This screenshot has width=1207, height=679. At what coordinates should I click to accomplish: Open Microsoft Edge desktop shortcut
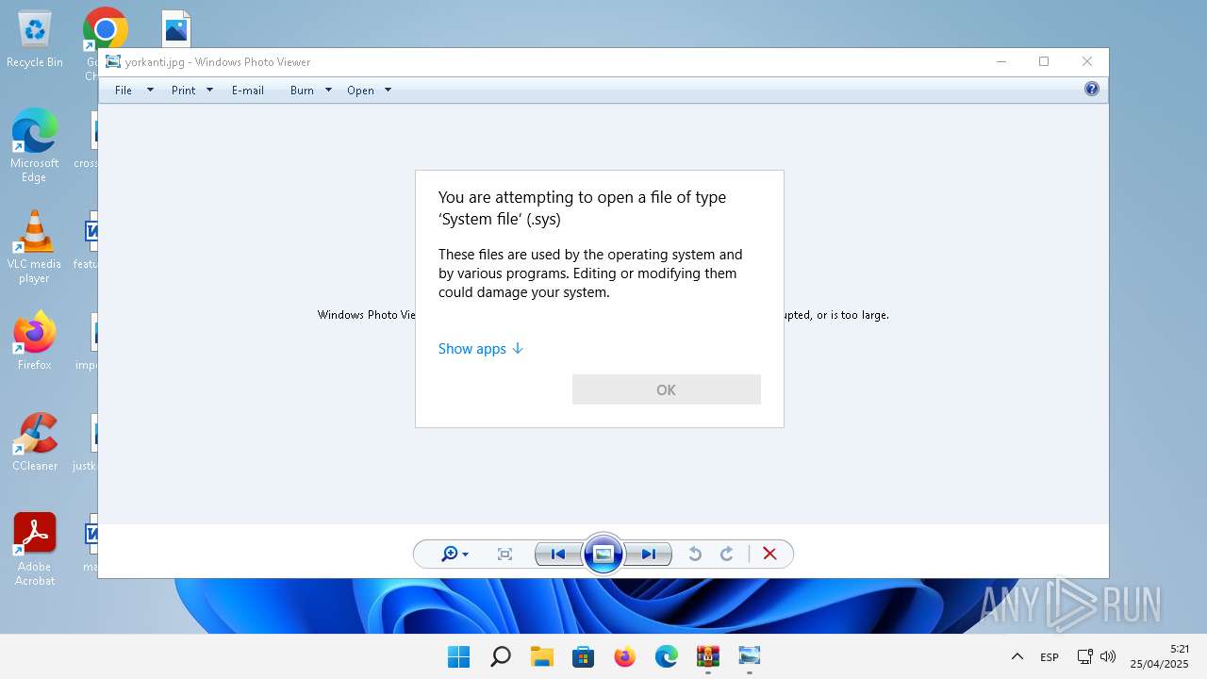click(35, 145)
